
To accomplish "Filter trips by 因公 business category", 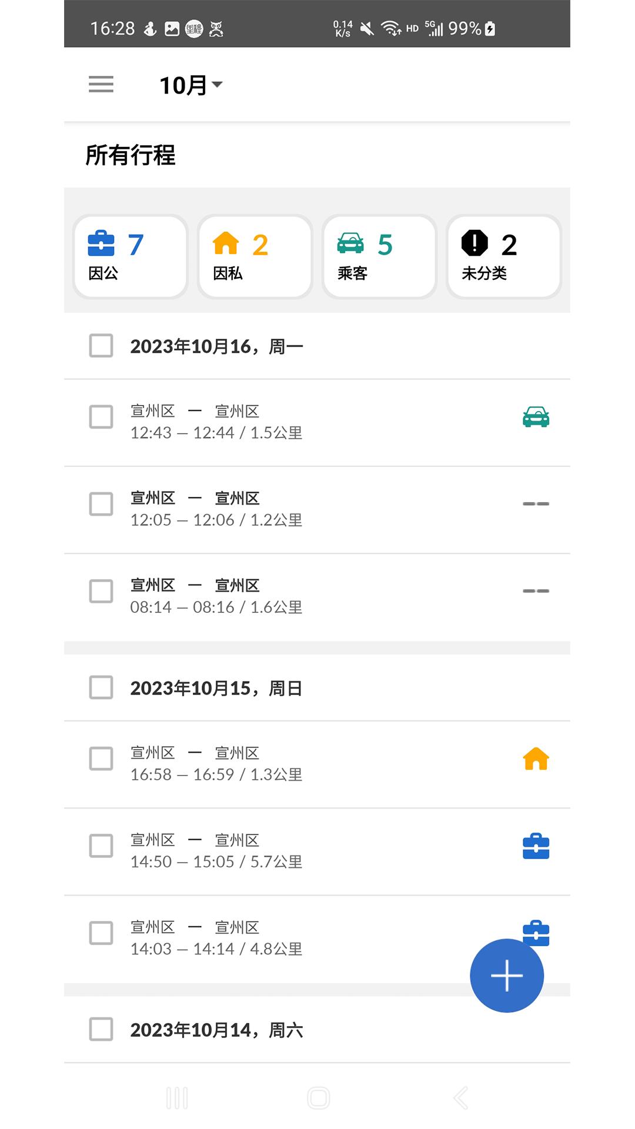I will (x=130, y=256).
